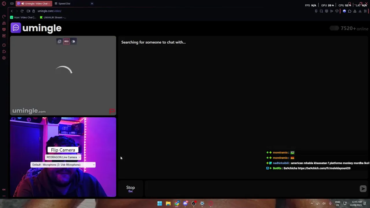Toggle the RGX video enhancement button
This screenshot has width=370, height=208.
click(66, 41)
